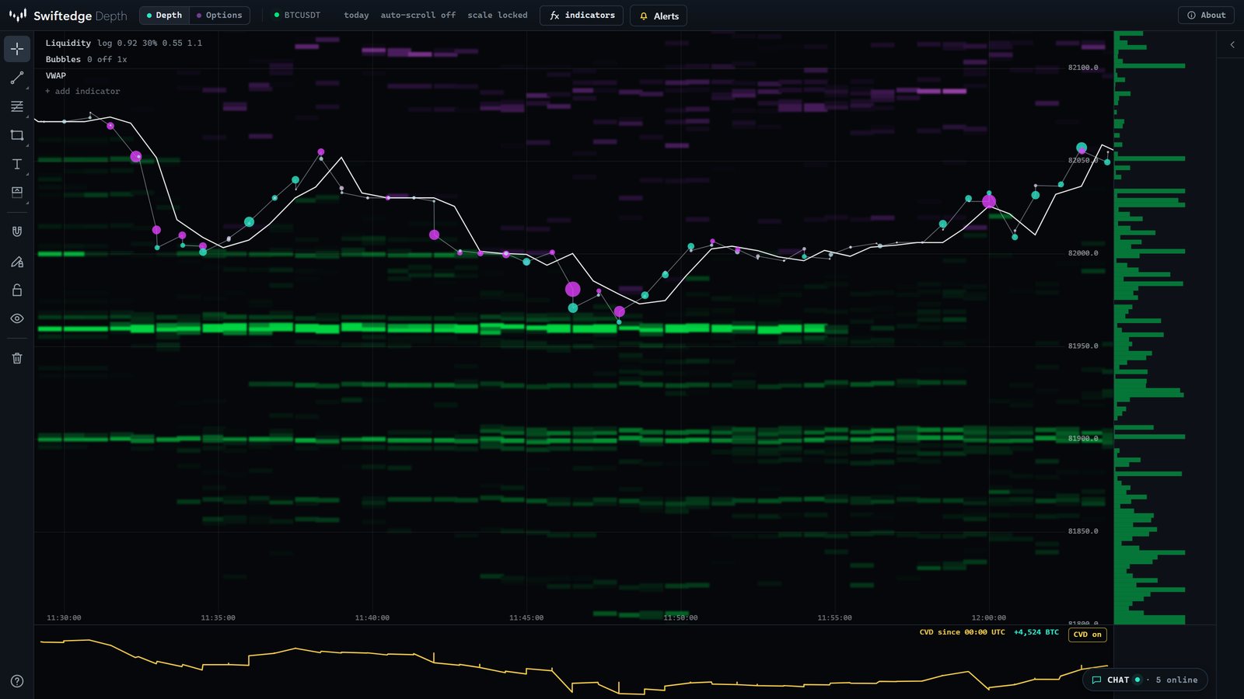Toggle stay-in-drawing-mode pencil lock

pos(17,262)
